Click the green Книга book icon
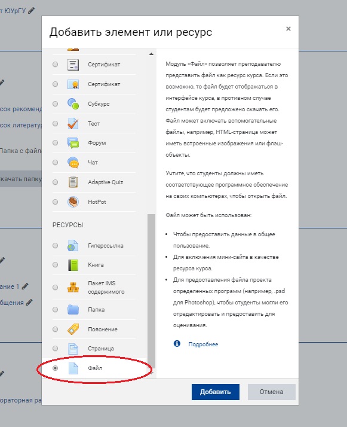 pyautogui.click(x=73, y=265)
